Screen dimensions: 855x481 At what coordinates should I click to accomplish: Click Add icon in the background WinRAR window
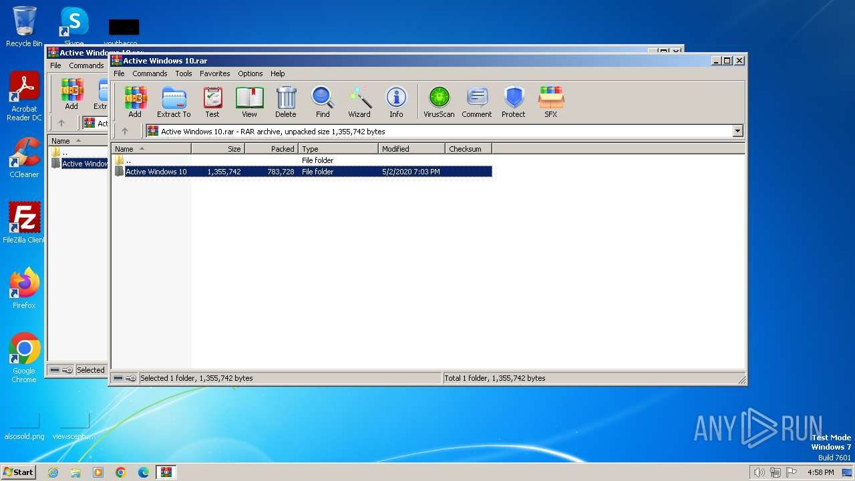coord(71,94)
